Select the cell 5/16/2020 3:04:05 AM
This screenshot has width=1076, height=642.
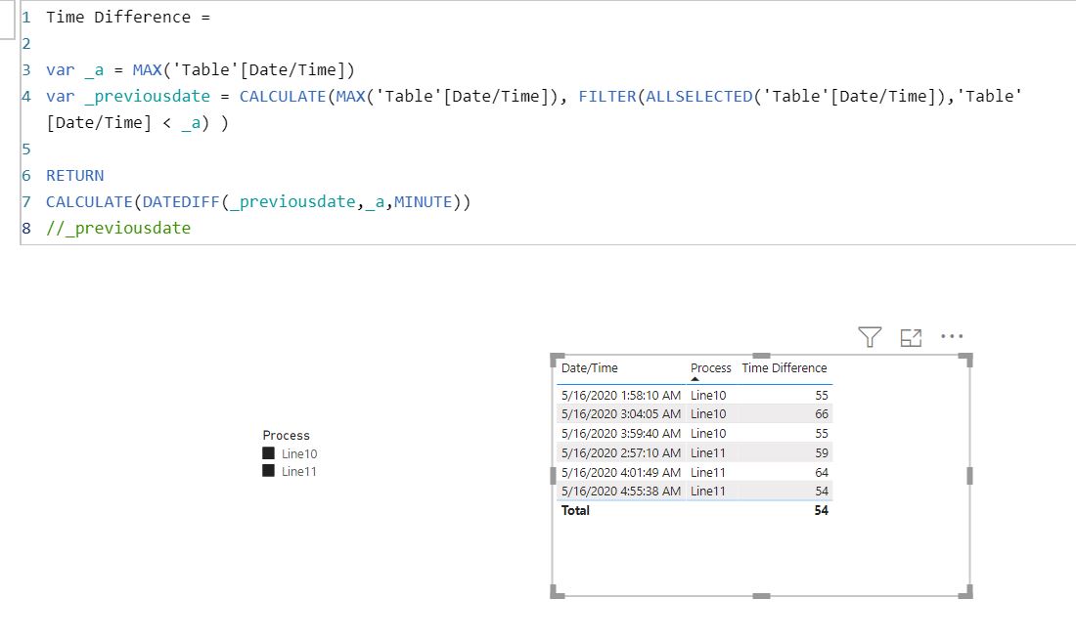621,414
